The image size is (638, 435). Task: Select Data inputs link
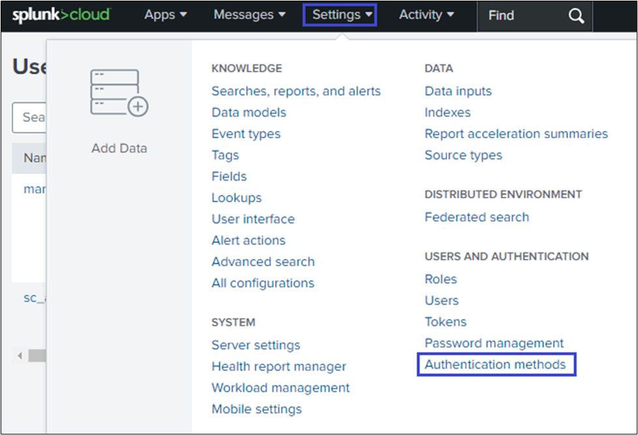458,91
